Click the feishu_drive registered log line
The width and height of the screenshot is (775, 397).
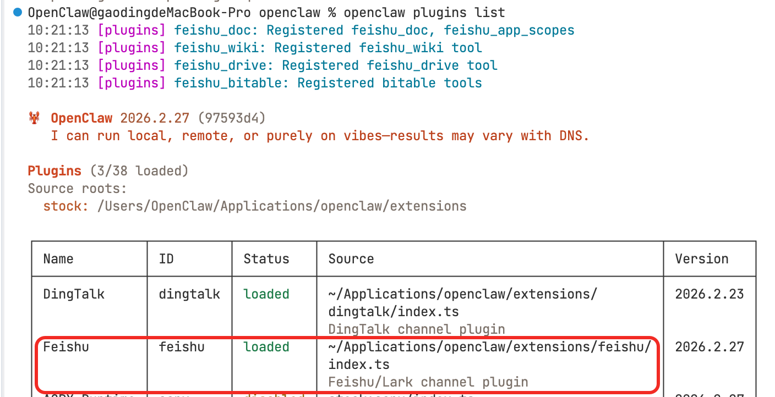(263, 65)
